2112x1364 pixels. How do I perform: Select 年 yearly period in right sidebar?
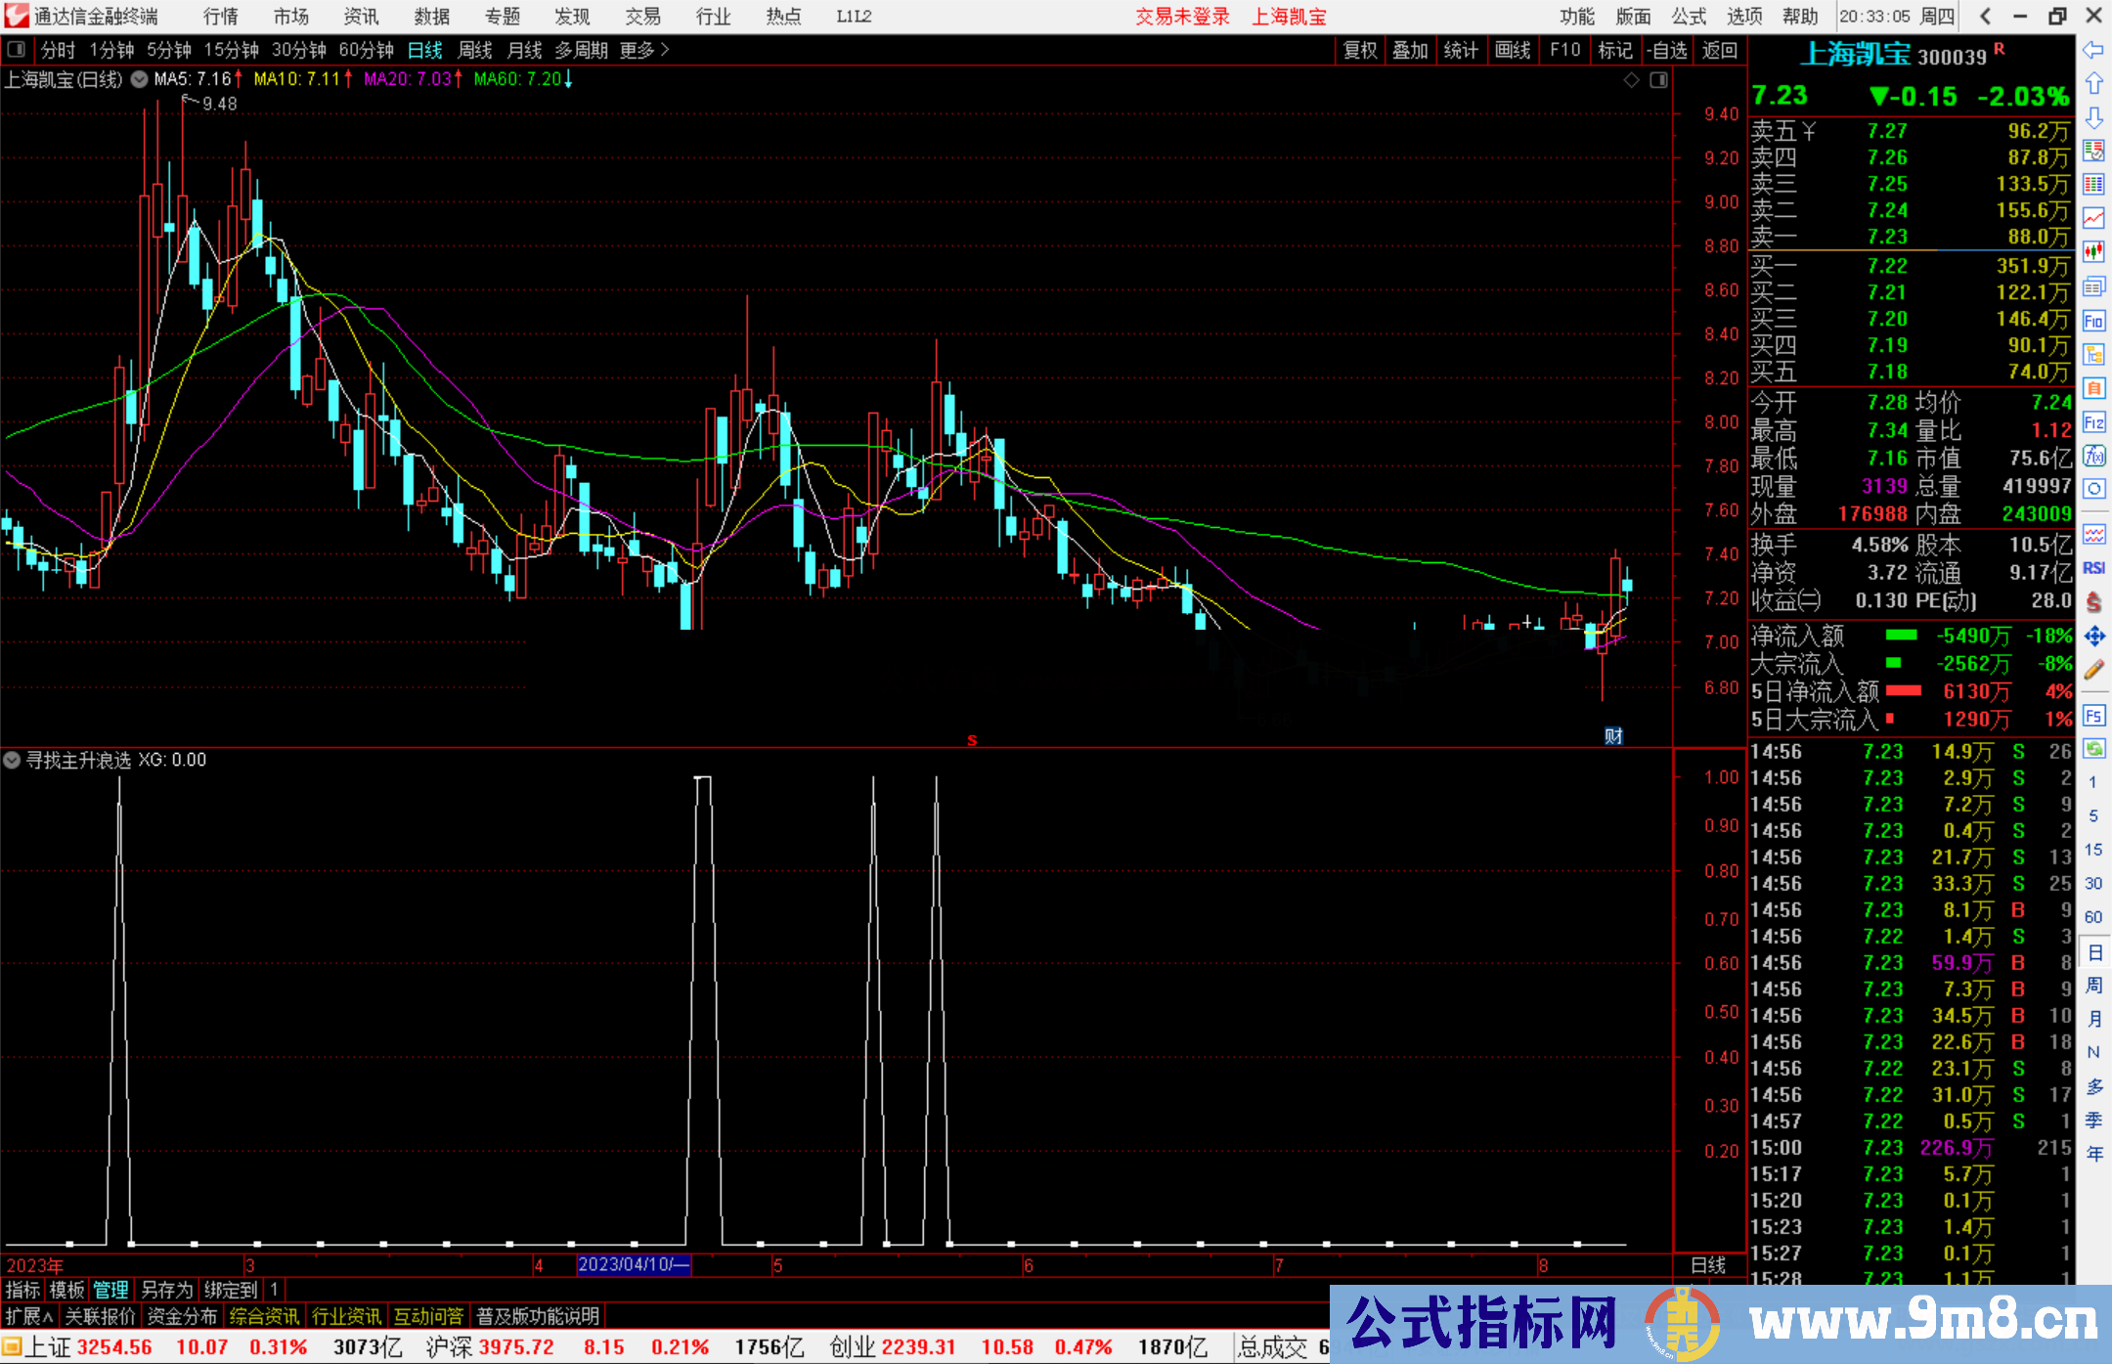click(2093, 1154)
